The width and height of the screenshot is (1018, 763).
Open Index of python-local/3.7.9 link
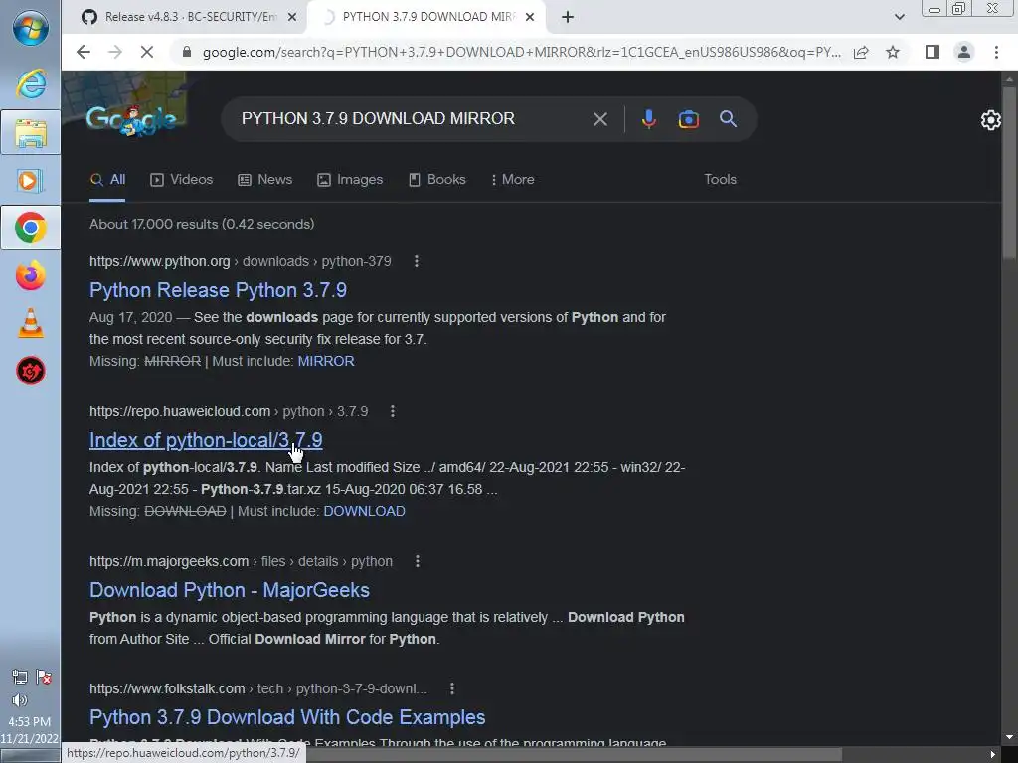tap(206, 440)
